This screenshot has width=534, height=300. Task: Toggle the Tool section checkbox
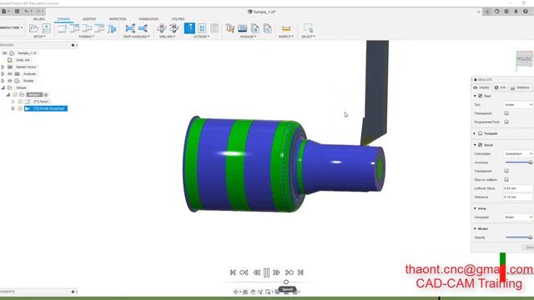(481, 97)
